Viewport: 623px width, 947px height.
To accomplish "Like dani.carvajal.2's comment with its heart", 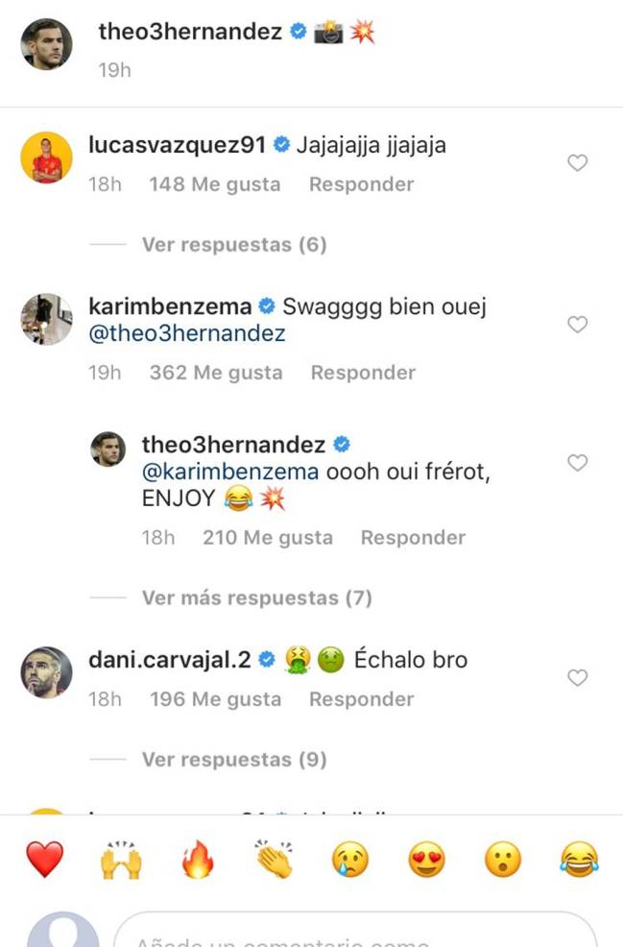I will 577,678.
